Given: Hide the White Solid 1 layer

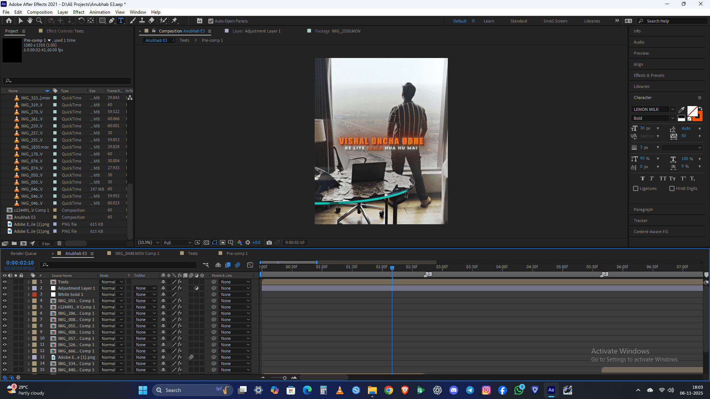Looking at the screenshot, I should (5, 294).
